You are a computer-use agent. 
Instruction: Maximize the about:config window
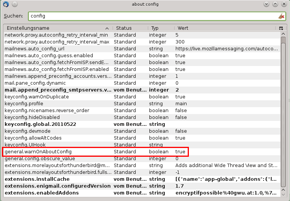[275, 4]
